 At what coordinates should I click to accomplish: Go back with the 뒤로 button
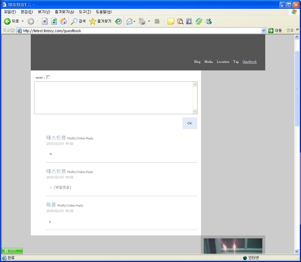[11, 21]
